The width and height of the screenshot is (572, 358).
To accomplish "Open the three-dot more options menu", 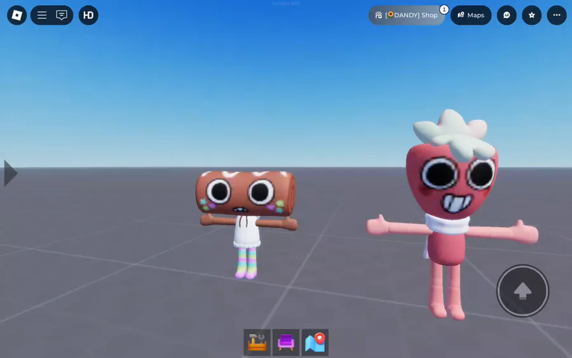I will (x=557, y=15).
